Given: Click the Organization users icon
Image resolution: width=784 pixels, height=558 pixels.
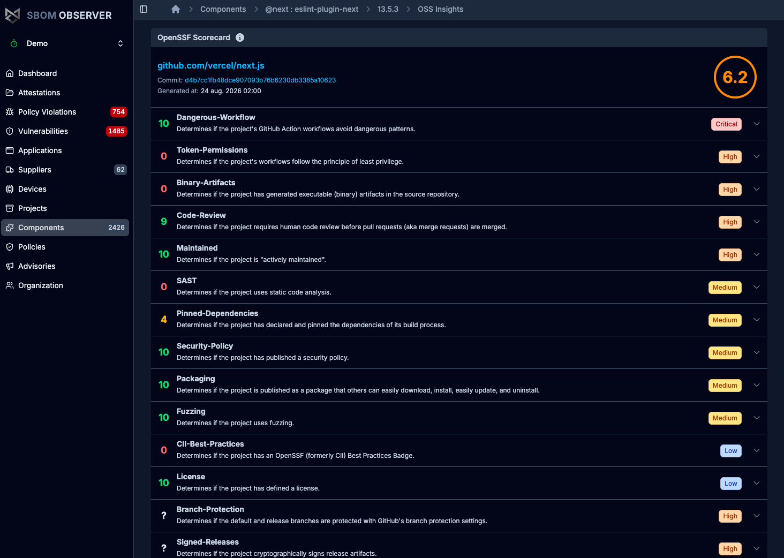Looking at the screenshot, I should pyautogui.click(x=10, y=285).
